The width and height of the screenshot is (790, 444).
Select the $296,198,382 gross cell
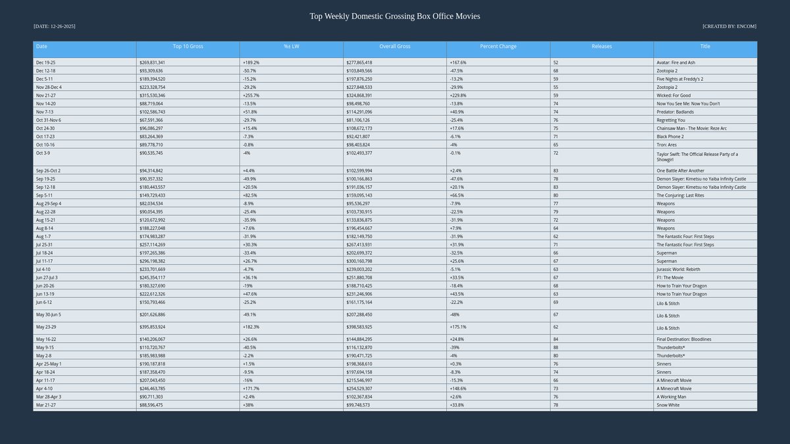pos(188,261)
